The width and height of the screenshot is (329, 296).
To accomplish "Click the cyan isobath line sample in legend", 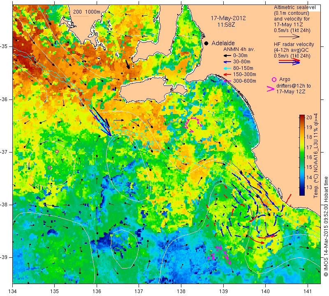I will click(x=81, y=16).
